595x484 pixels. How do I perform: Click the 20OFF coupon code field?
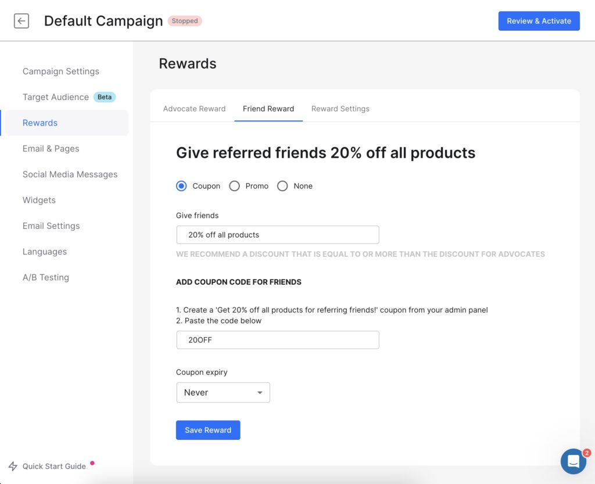(277, 340)
